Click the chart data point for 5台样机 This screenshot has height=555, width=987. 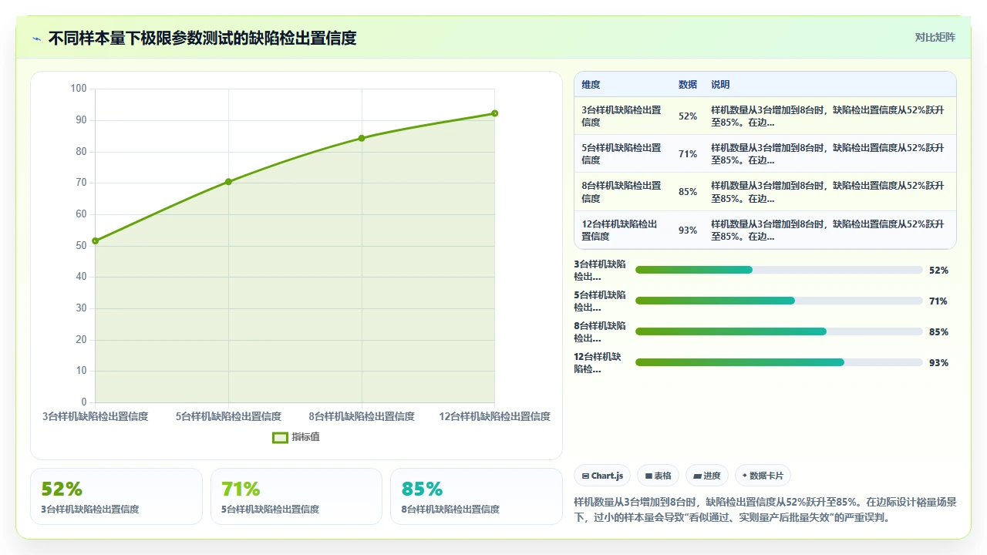[x=228, y=181]
